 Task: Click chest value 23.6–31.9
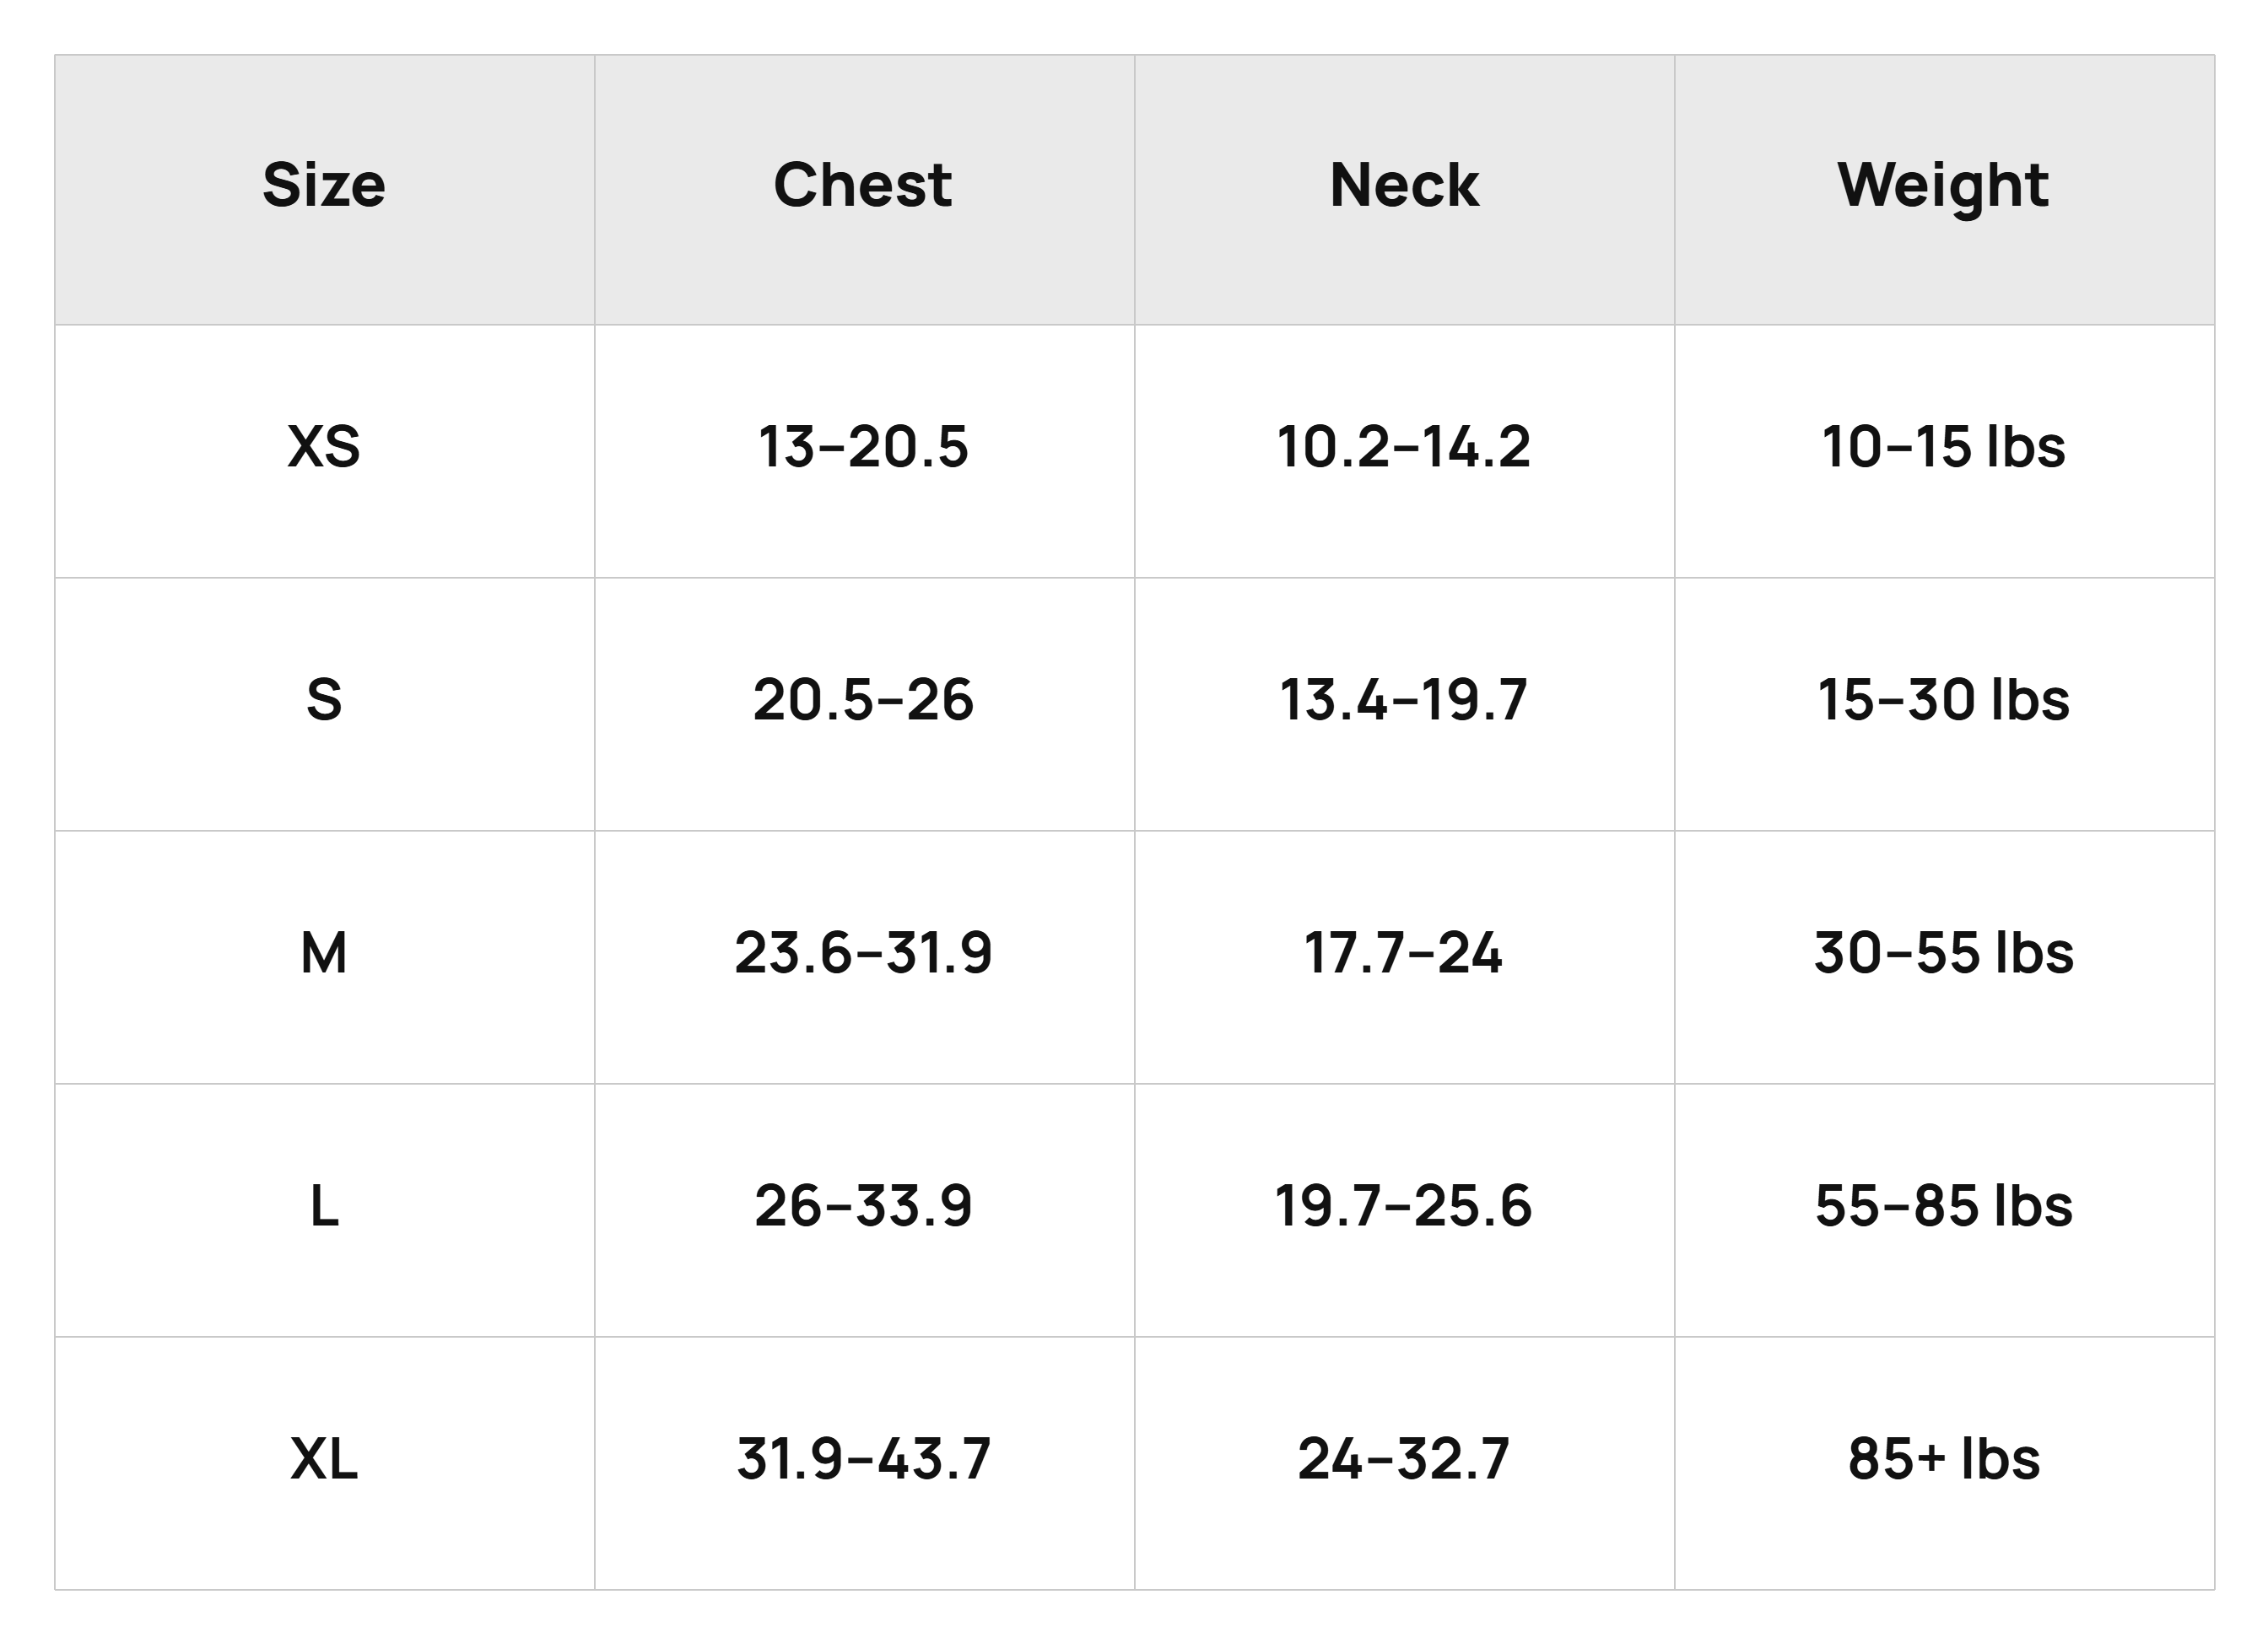863,952
